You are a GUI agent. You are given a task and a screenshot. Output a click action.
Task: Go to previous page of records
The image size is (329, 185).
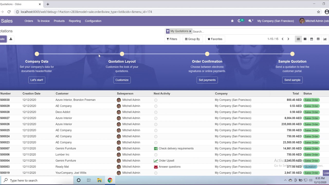(x=282, y=39)
